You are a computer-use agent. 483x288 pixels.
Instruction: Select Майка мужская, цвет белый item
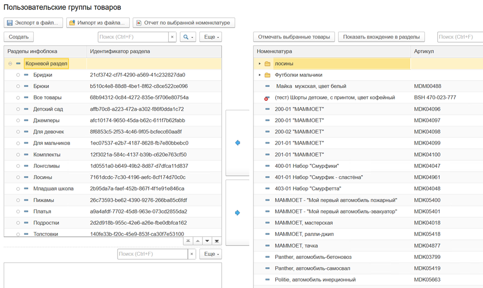(311, 86)
